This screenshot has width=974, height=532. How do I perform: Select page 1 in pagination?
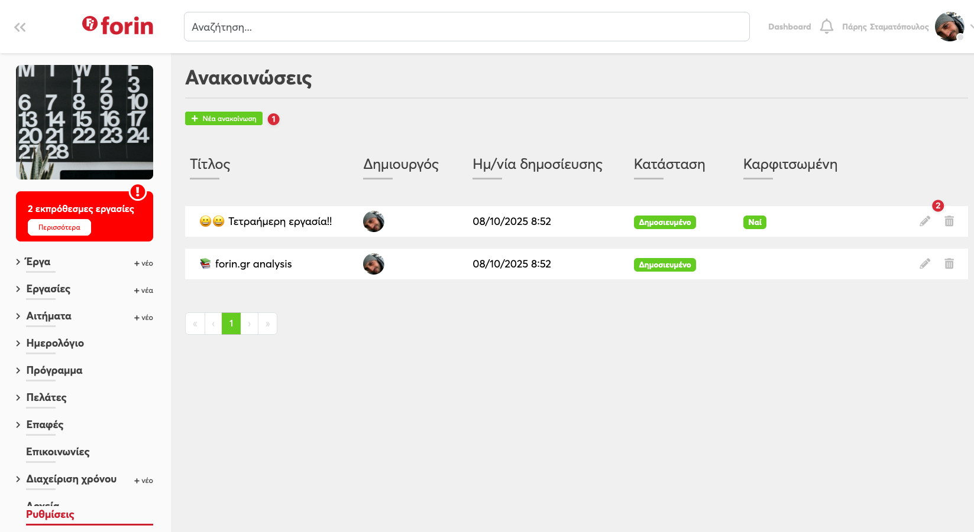[231, 324]
